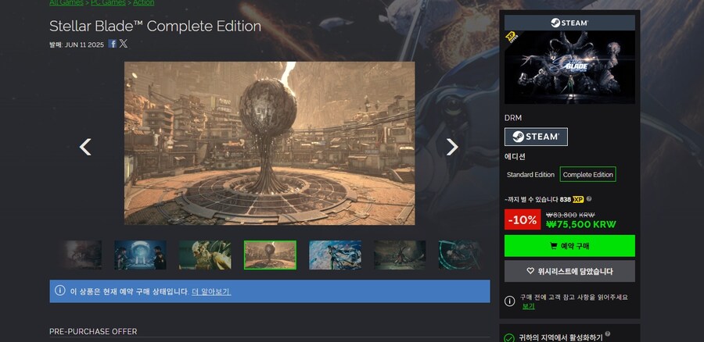The width and height of the screenshot is (704, 342).
Task: Click the 838 XP reward badge
Action: point(572,199)
